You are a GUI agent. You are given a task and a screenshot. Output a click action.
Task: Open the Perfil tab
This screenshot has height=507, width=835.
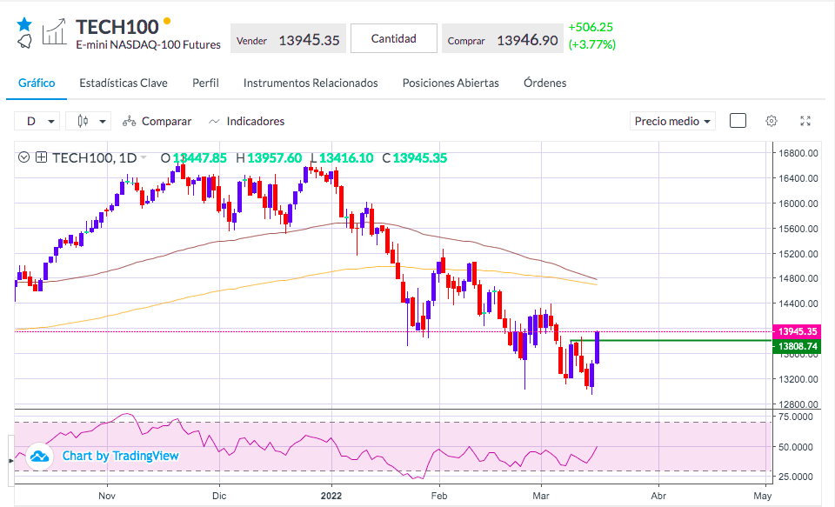205,83
